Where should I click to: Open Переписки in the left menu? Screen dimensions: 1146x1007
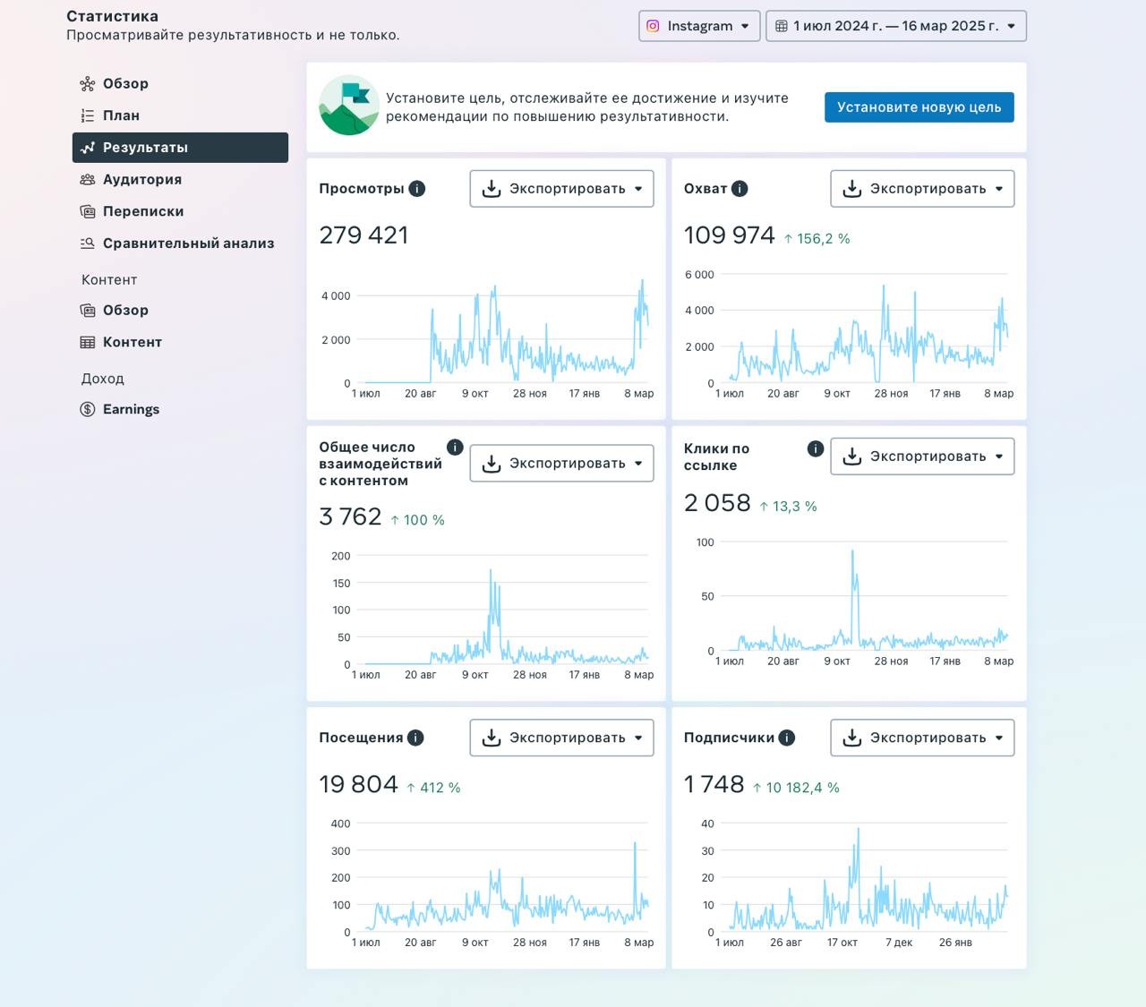pyautogui.click(x=143, y=211)
